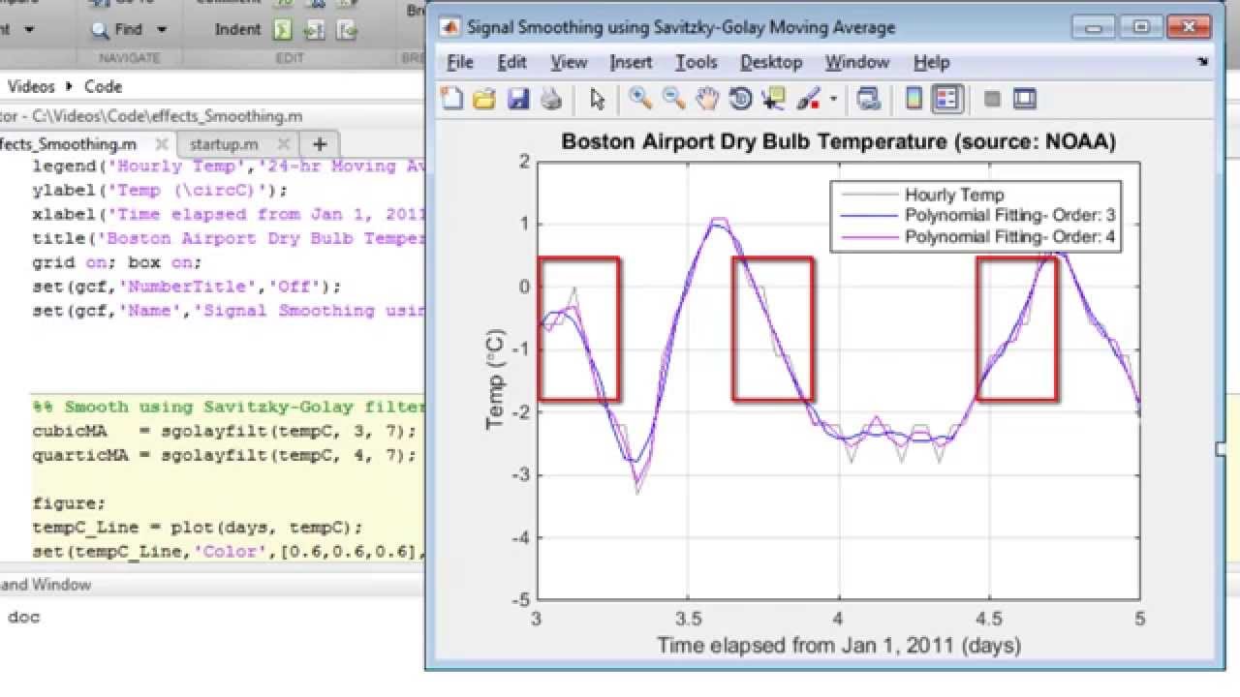Click the 'Hourly Temp' legend entry
Viewport: 1240px width, 697px height.
[954, 195]
